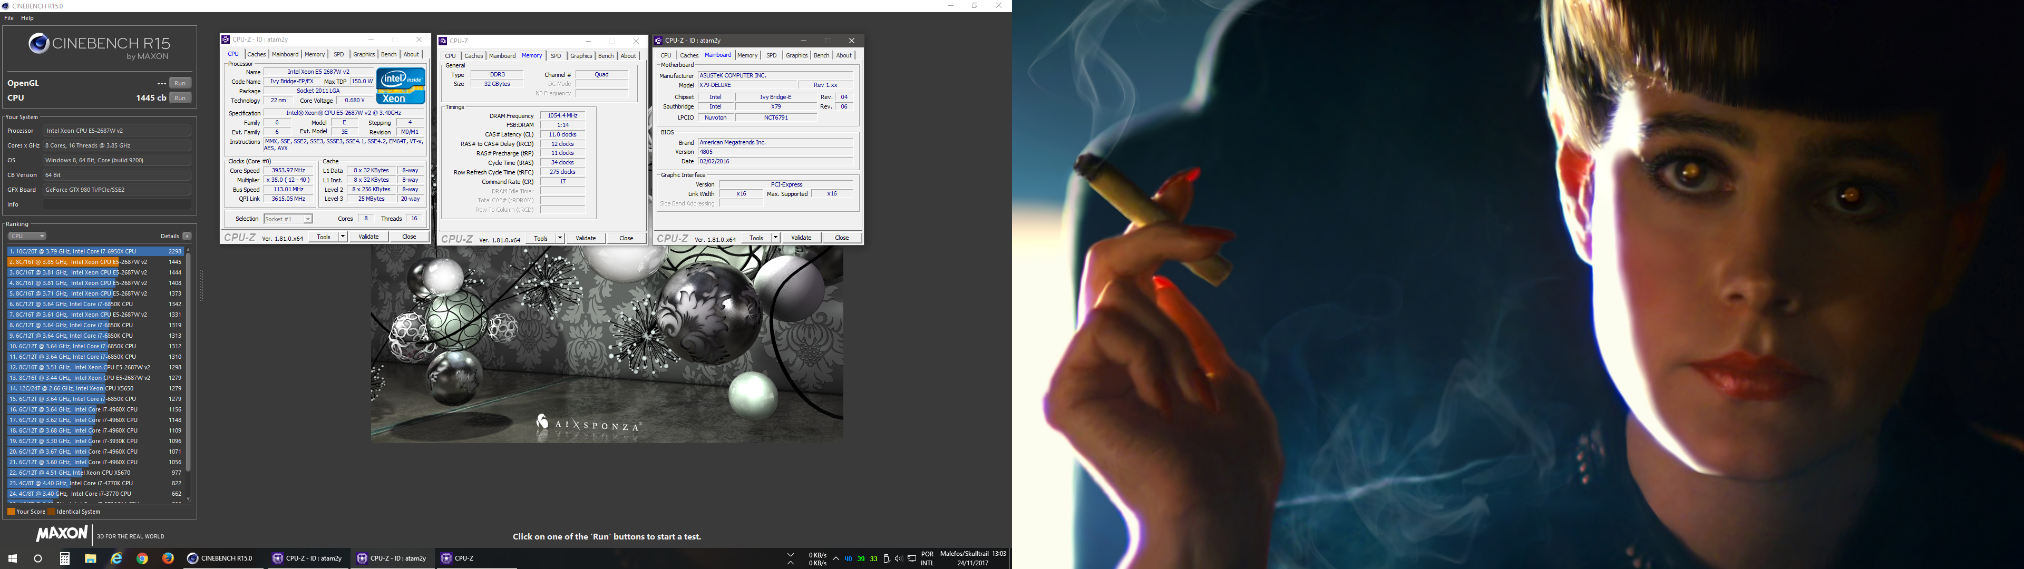Image resolution: width=2024 pixels, height=569 pixels.
Task: Open Tools dropdown arrow in middle CPU-Z window
Action: [x=560, y=238]
